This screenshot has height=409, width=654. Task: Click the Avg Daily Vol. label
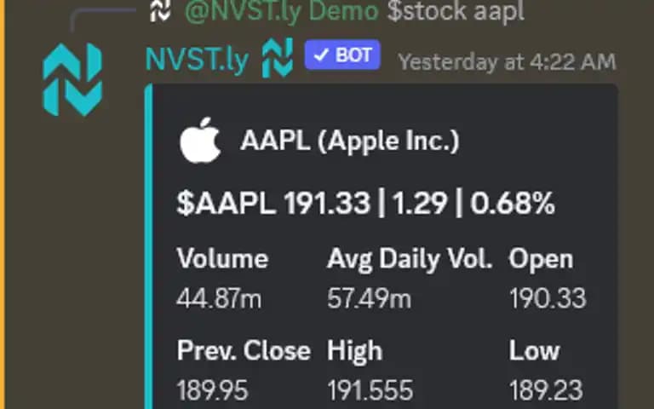pyautogui.click(x=410, y=259)
